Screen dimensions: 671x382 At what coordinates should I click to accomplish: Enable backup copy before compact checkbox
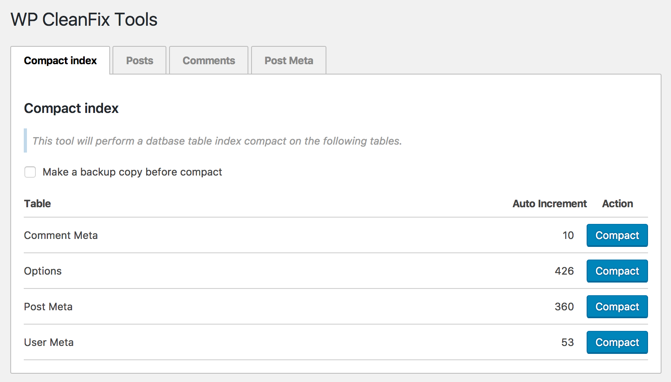(30, 172)
